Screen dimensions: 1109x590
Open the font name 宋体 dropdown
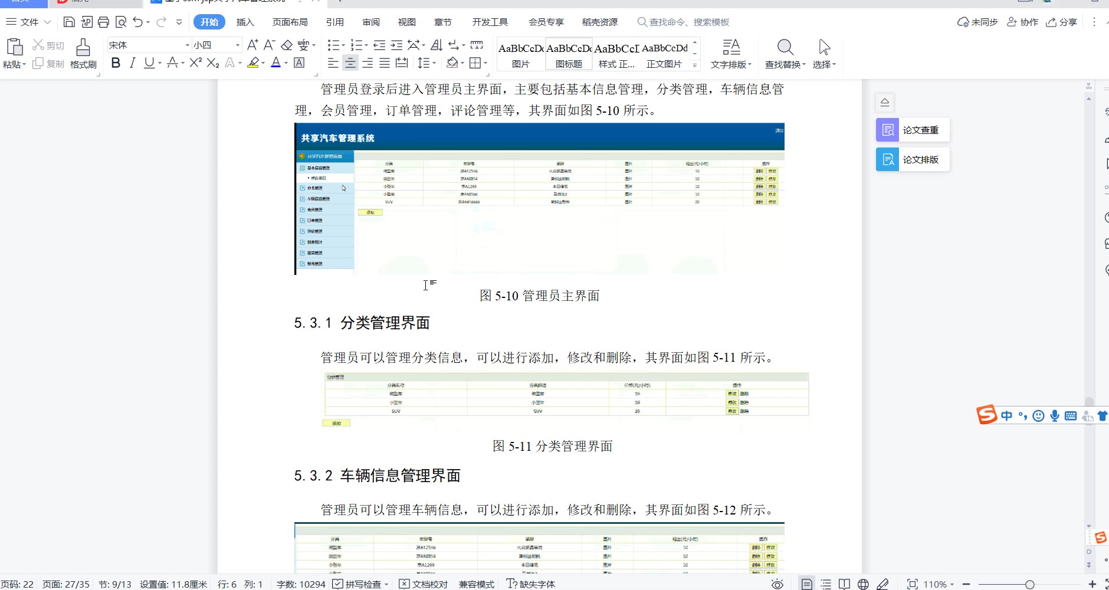coord(188,45)
